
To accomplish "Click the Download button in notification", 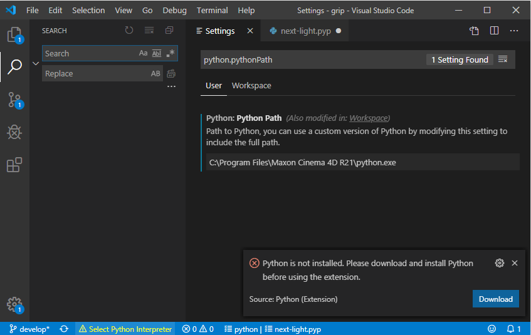I will coord(496,299).
